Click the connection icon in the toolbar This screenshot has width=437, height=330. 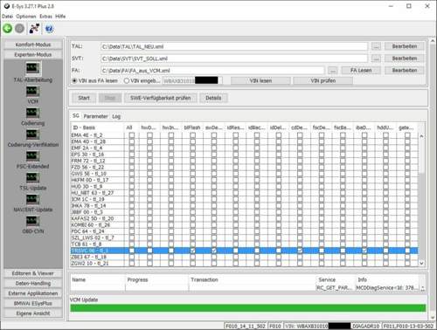[34, 28]
